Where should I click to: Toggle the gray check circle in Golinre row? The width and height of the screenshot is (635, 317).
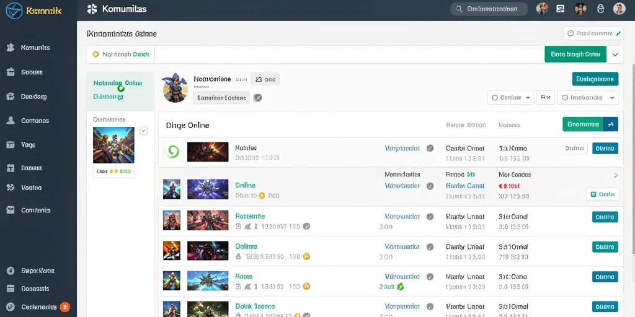[x=430, y=246]
